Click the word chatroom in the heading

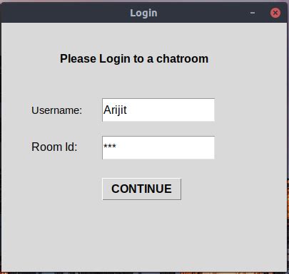coord(182,58)
